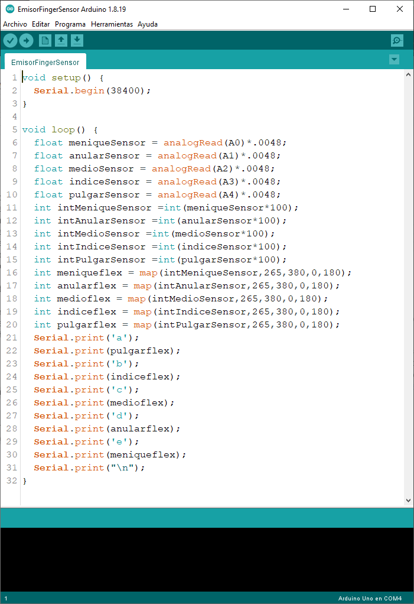
Task: Click line number 4 in the gutter
Action: (15, 116)
